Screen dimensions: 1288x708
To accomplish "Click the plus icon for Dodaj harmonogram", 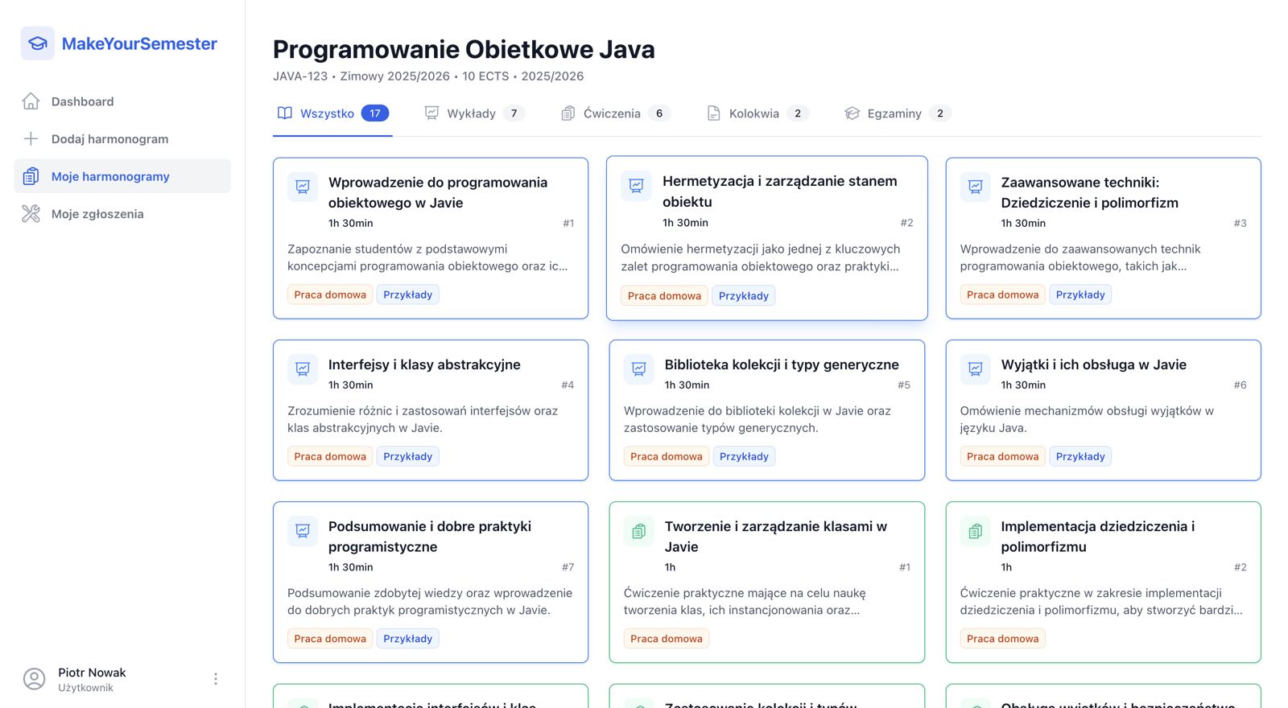I will click(x=31, y=139).
